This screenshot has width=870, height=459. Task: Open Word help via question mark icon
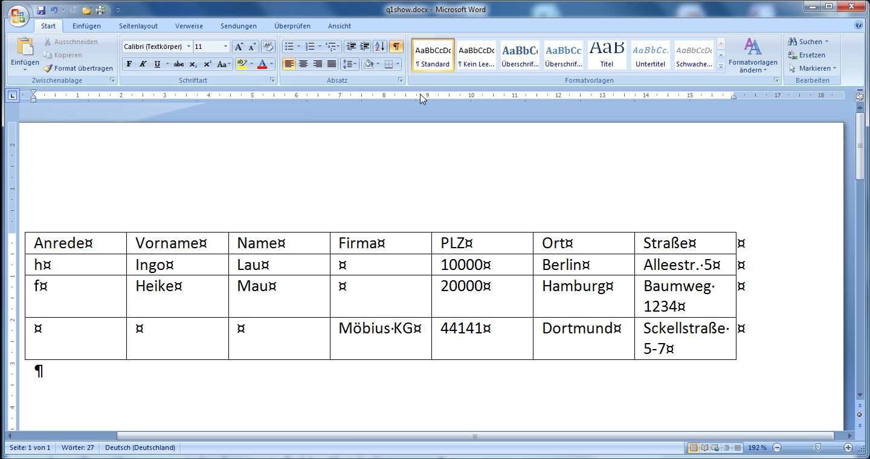859,25
